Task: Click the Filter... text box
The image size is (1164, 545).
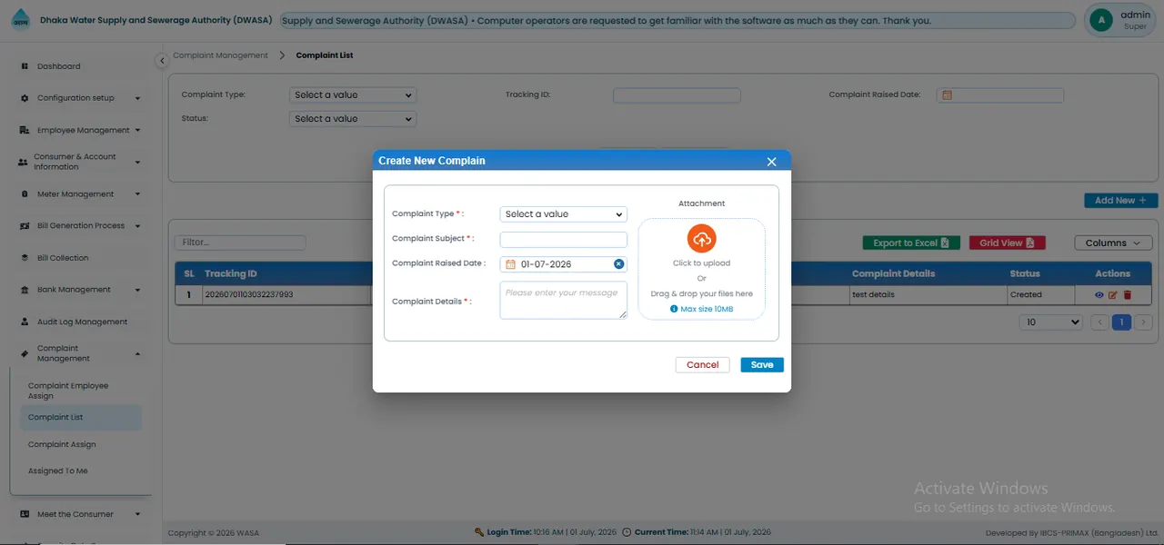Action: tap(240, 243)
